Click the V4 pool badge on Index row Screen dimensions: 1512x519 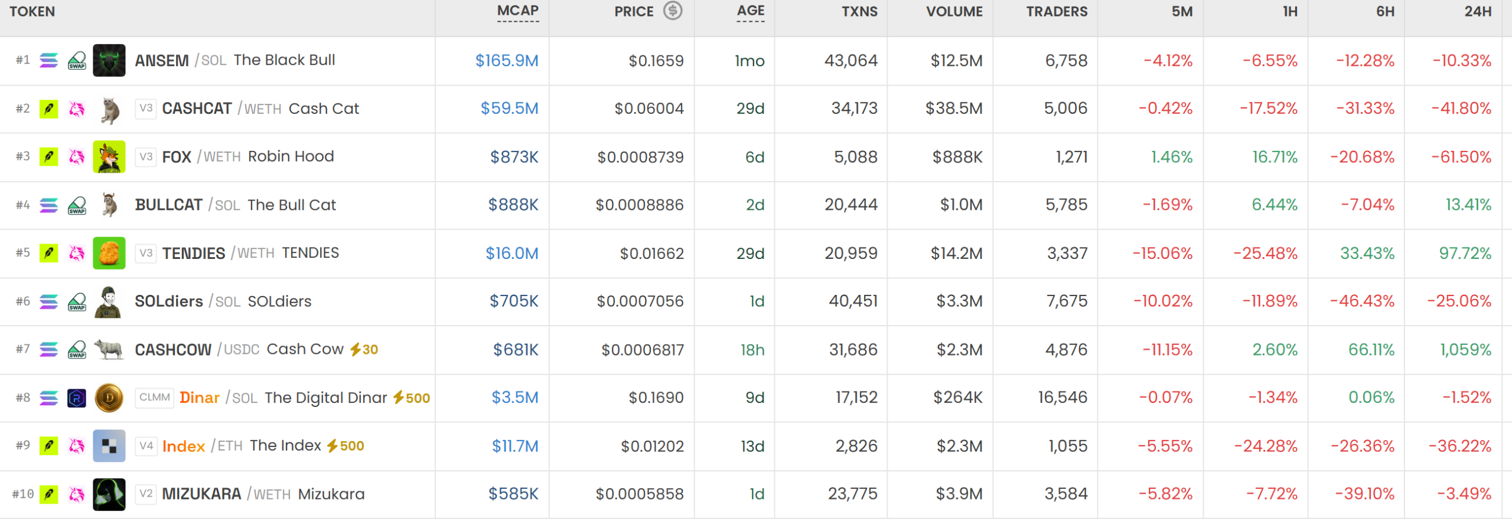coord(146,446)
